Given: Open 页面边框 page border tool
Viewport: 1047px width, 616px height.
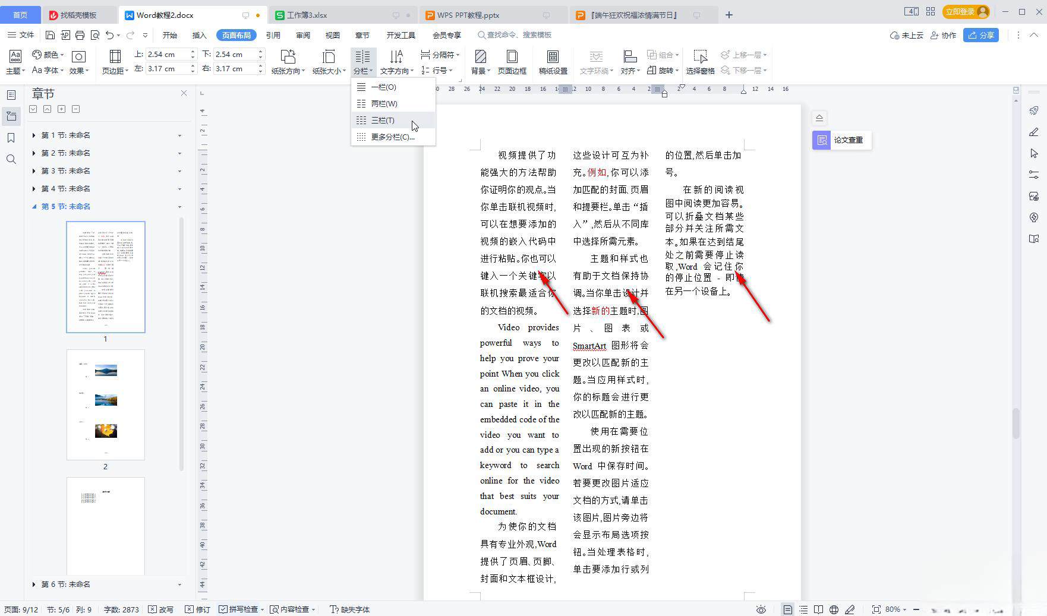Looking at the screenshot, I should 512,62.
